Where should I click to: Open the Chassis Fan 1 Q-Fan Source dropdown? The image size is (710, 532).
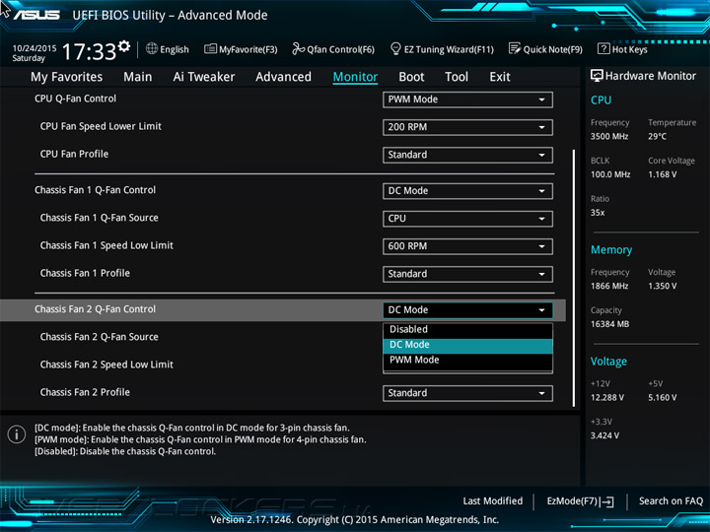[467, 219]
